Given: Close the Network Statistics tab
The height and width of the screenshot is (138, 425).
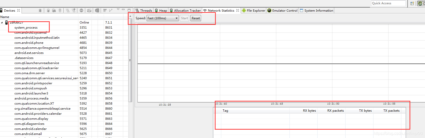Looking at the screenshot, I should 238,10.
